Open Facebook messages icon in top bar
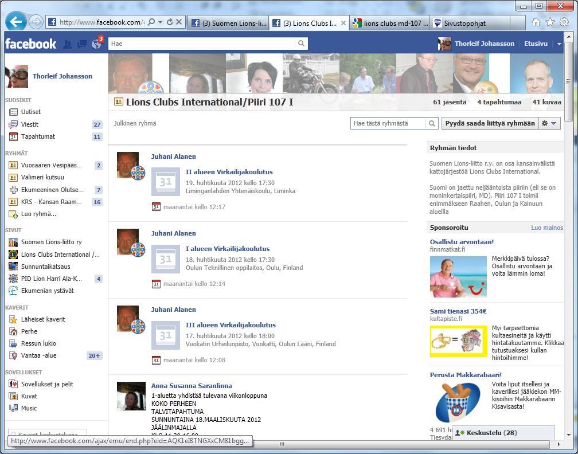The width and height of the screenshot is (578, 454). click(82, 44)
